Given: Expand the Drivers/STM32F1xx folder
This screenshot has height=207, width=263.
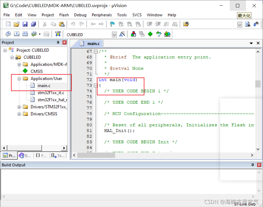Looking at the screenshot, I should tap(19, 107).
